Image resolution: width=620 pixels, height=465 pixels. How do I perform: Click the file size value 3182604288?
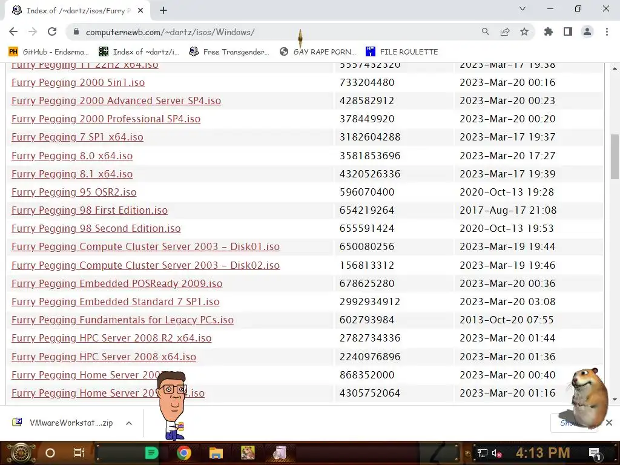coord(370,137)
